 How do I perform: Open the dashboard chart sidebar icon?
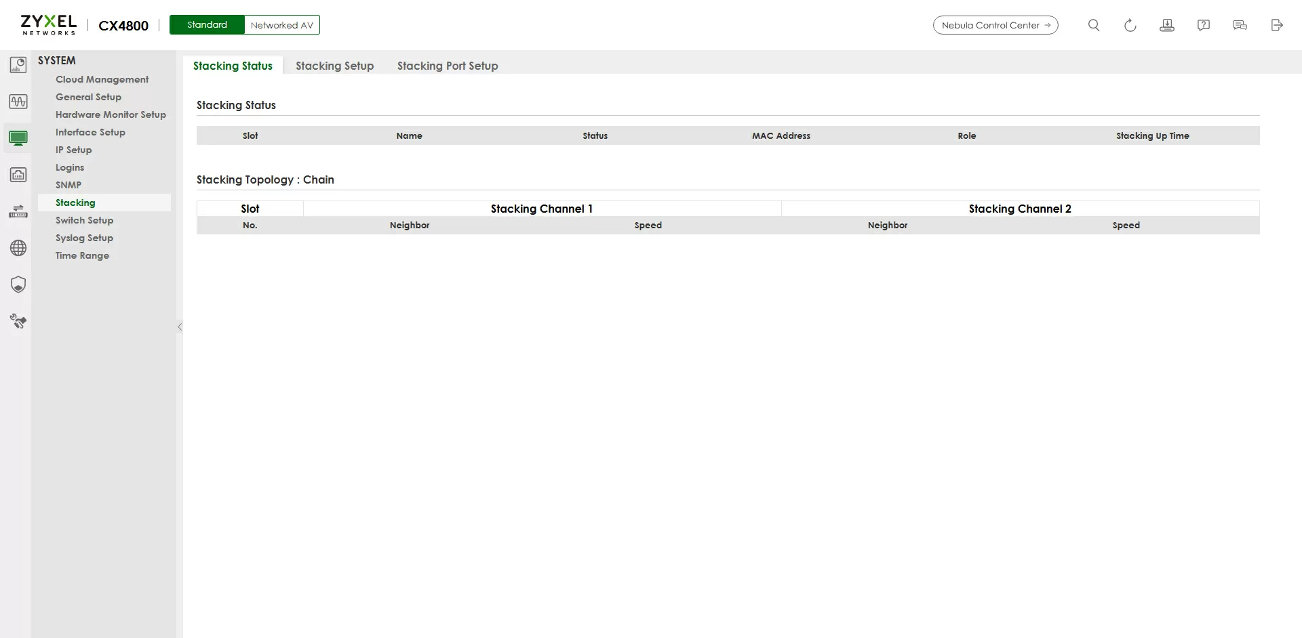pyautogui.click(x=18, y=65)
